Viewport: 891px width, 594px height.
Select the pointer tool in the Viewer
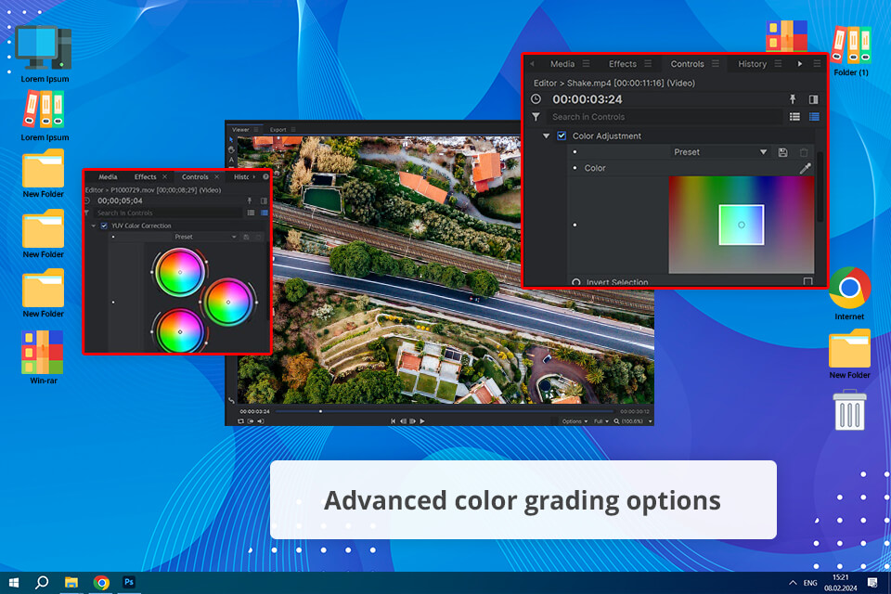231,140
